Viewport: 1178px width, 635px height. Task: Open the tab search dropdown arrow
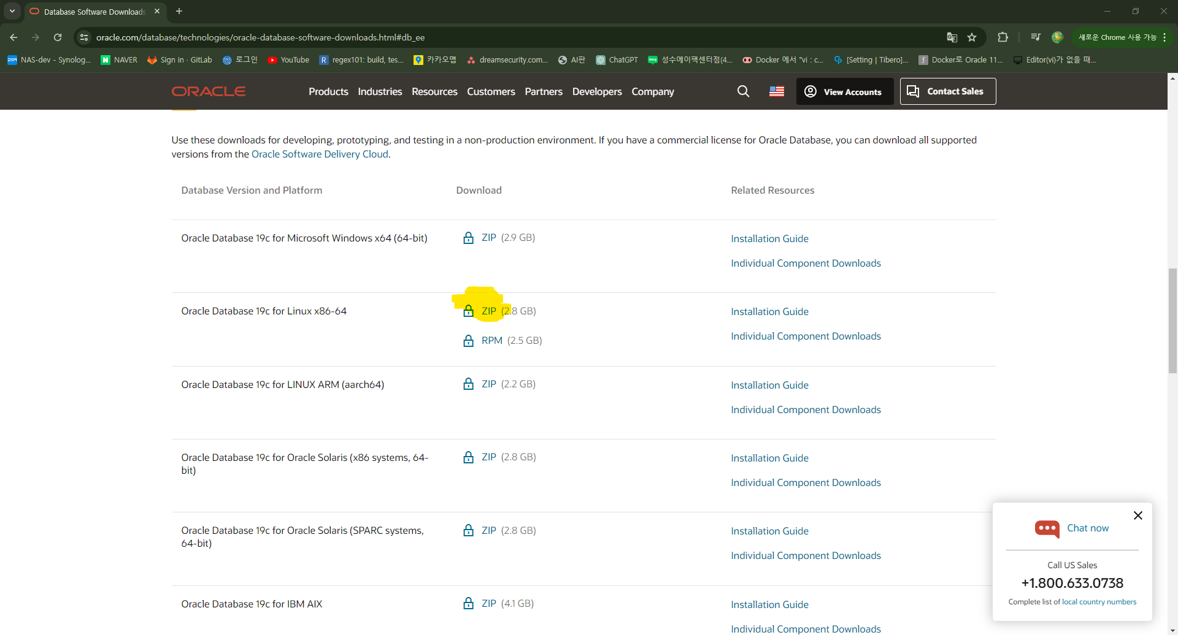click(12, 11)
